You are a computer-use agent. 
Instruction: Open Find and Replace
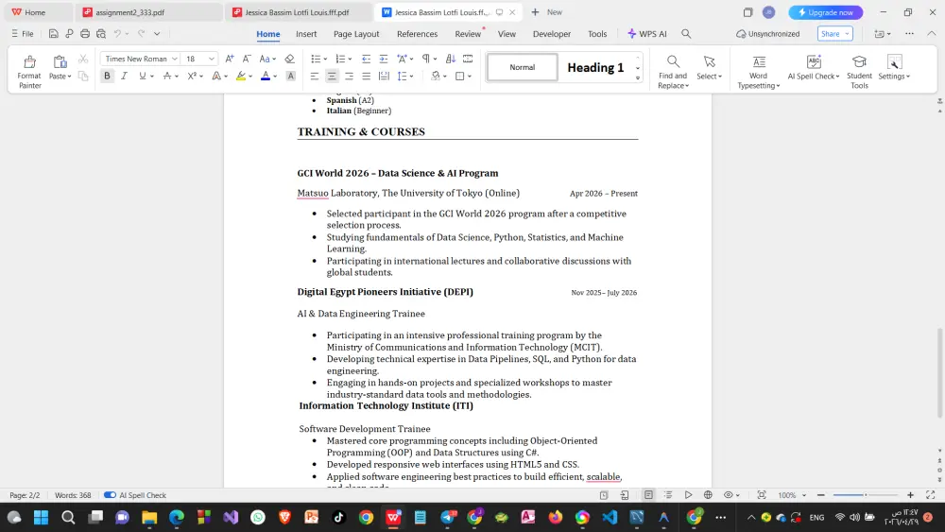pyautogui.click(x=673, y=71)
